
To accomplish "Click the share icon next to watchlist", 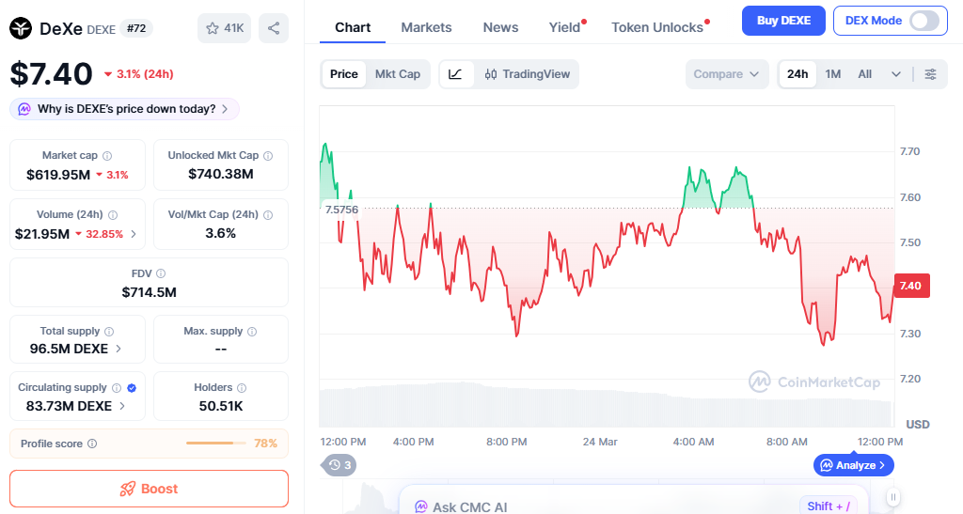I will (x=274, y=28).
